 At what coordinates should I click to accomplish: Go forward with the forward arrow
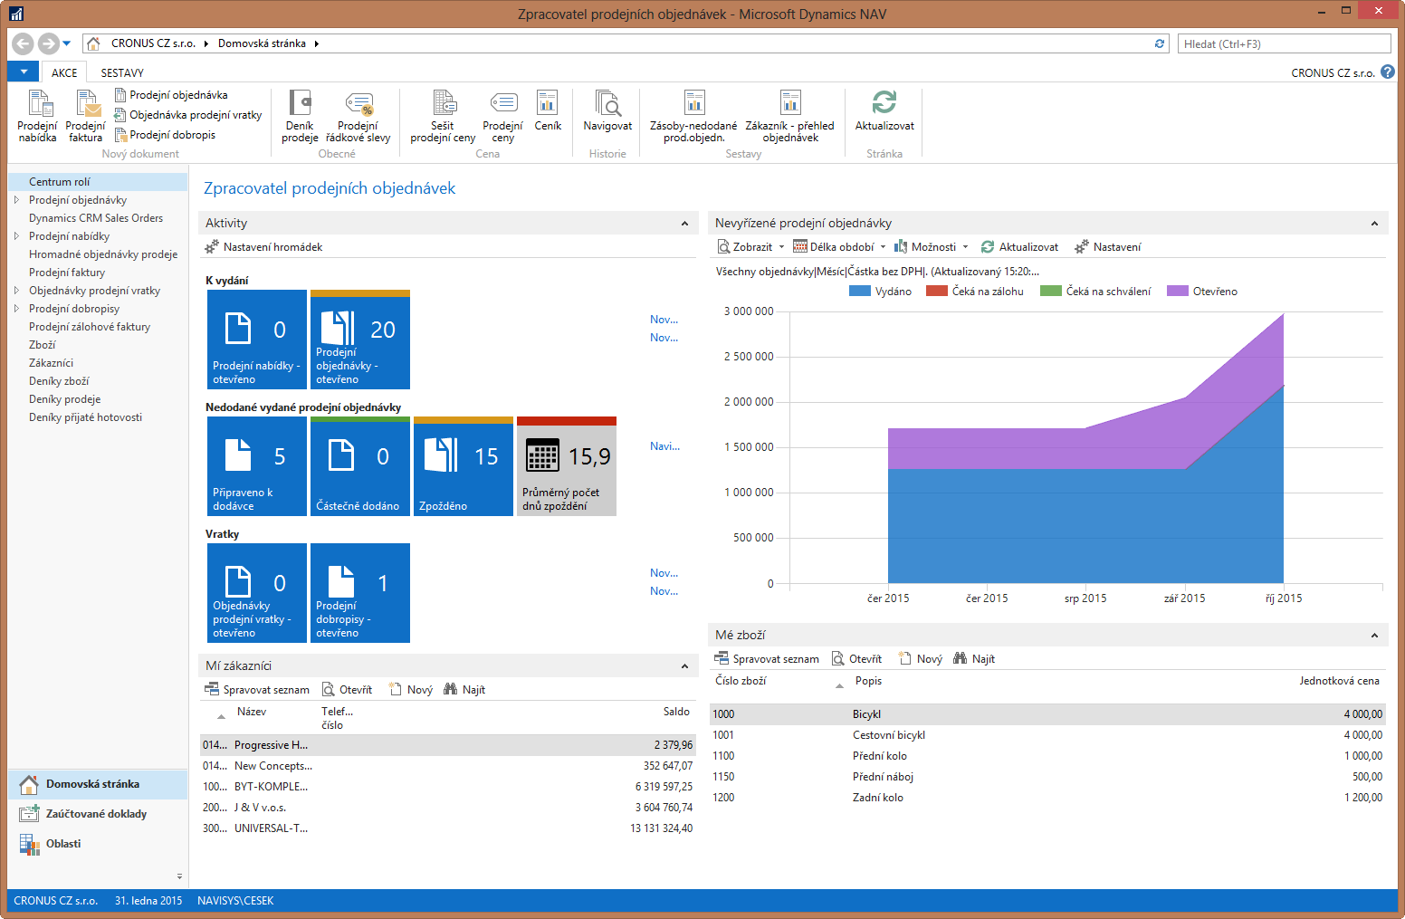coord(49,43)
